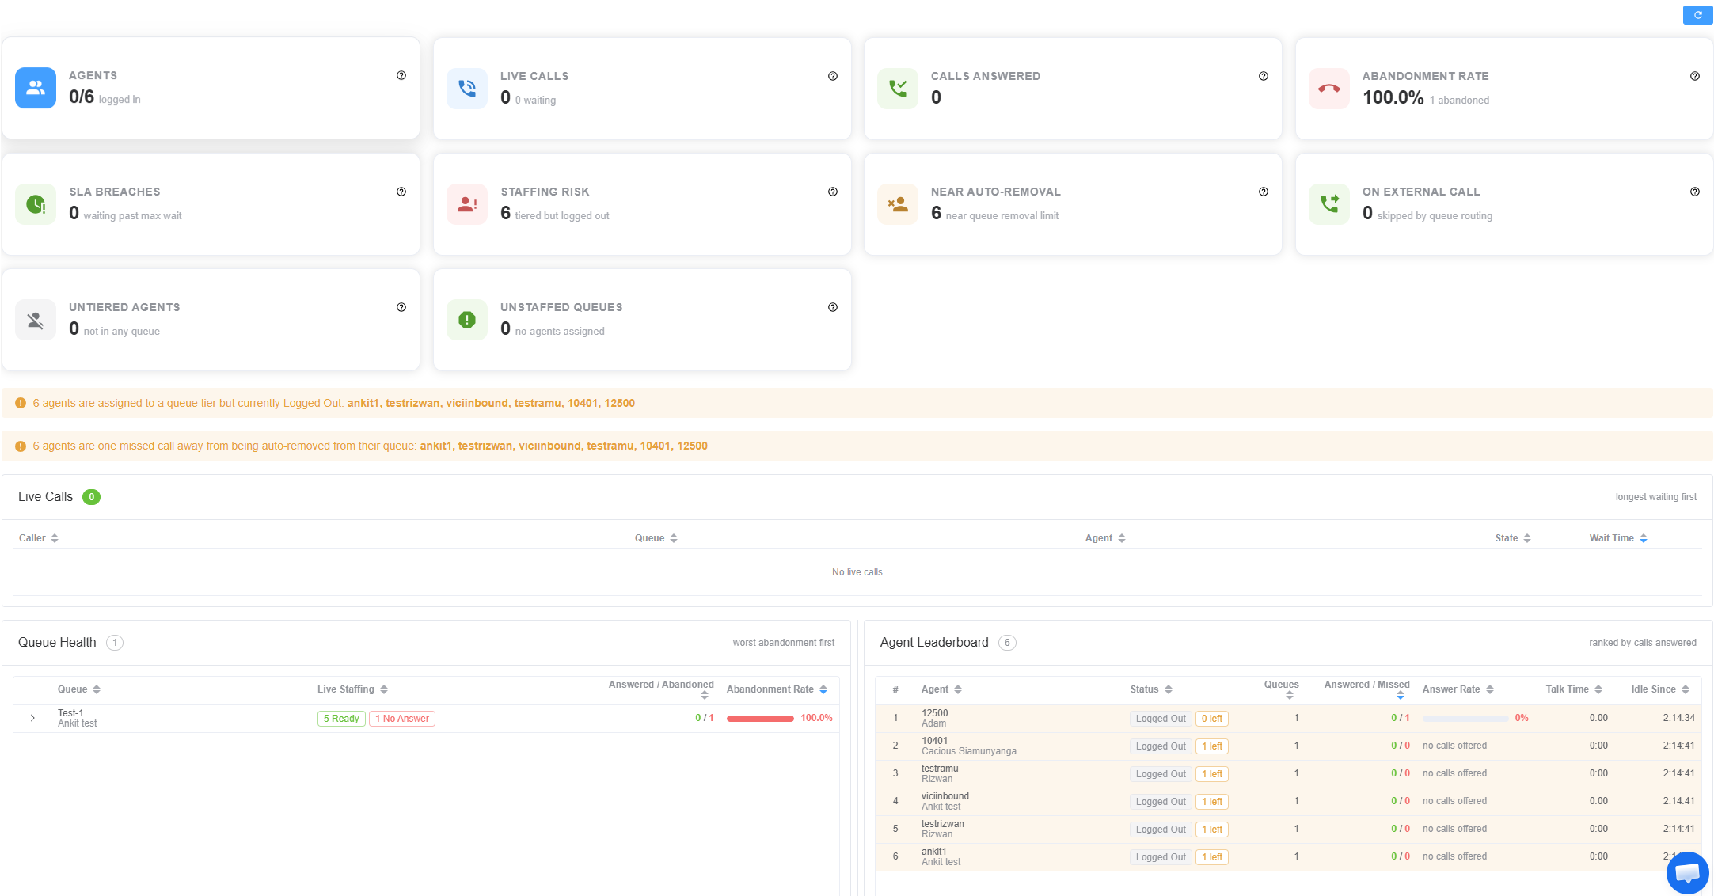The width and height of the screenshot is (1718, 896).
Task: Click idle time 2:14:34 for Adam
Action: 1678,718
